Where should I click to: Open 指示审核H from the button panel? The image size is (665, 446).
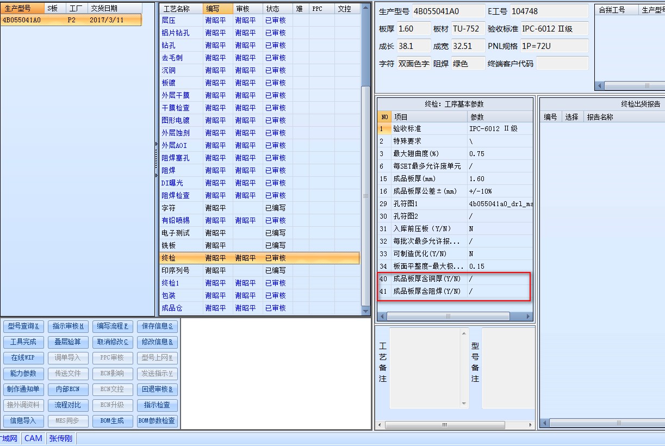pyautogui.click(x=69, y=326)
